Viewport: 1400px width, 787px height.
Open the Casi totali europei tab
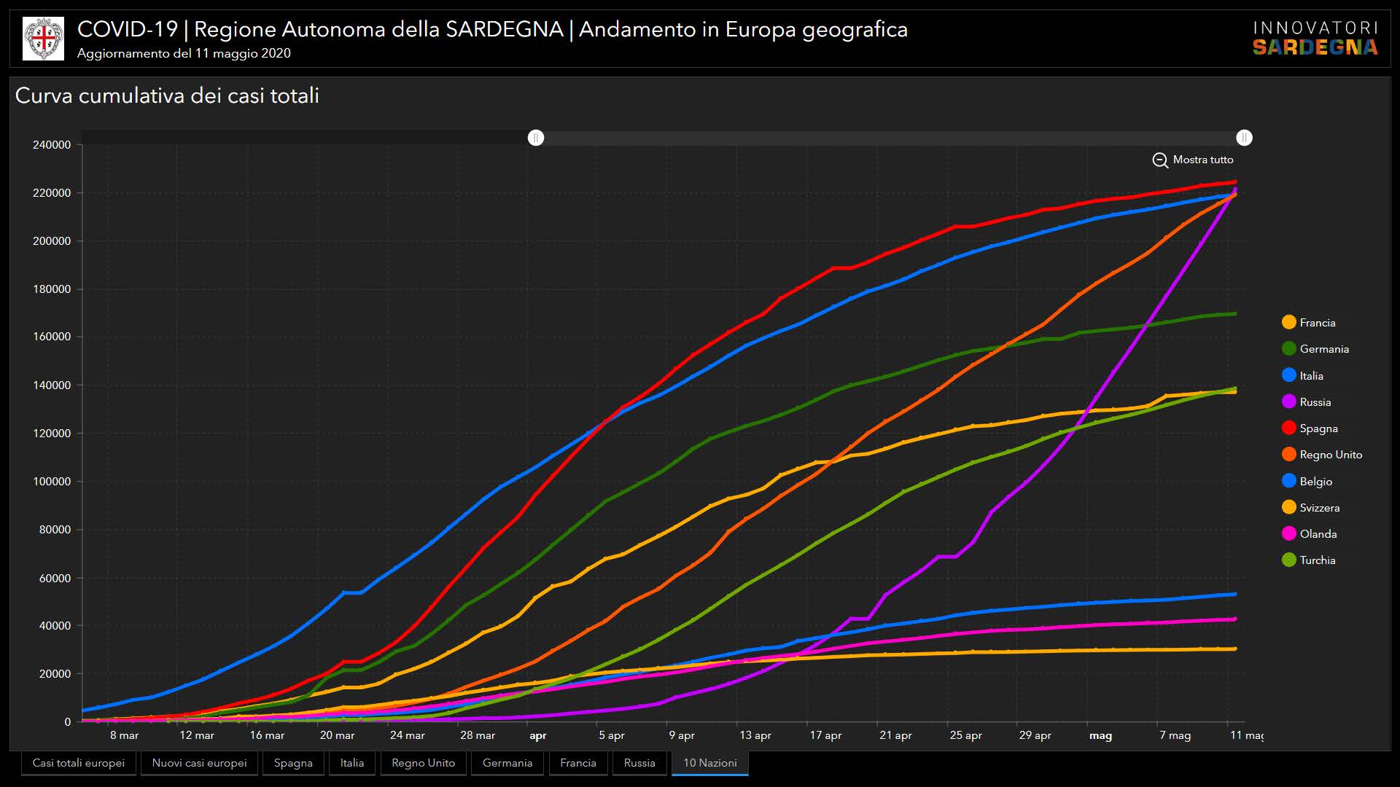tap(79, 763)
